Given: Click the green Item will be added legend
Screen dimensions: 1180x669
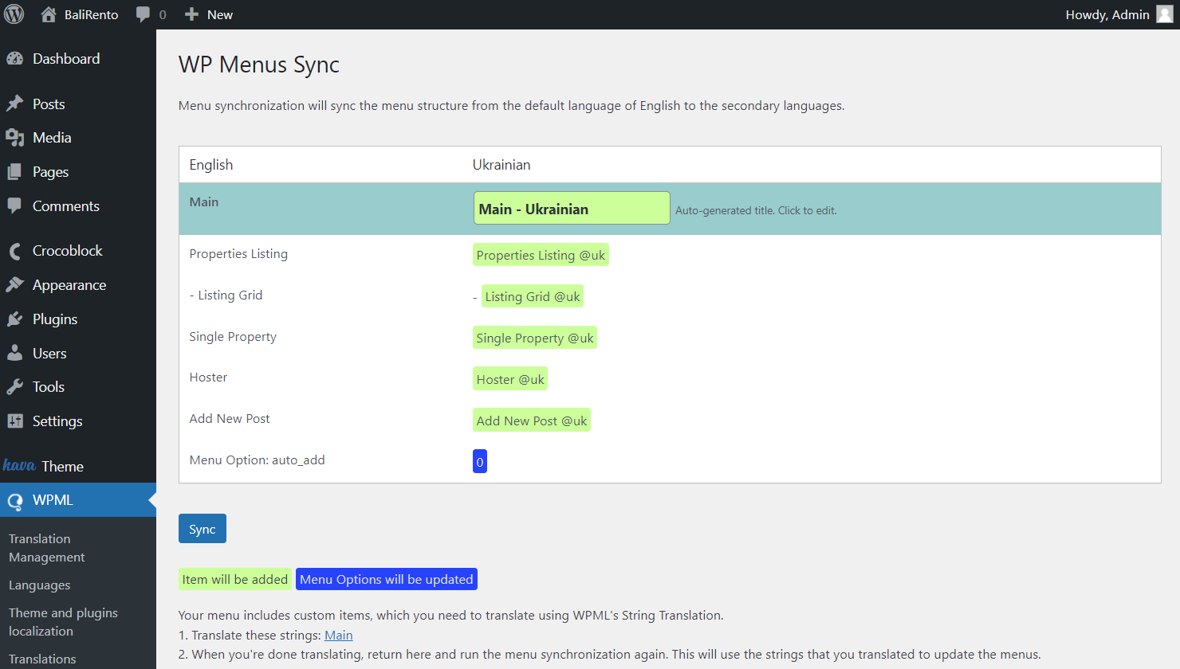Looking at the screenshot, I should click(234, 579).
